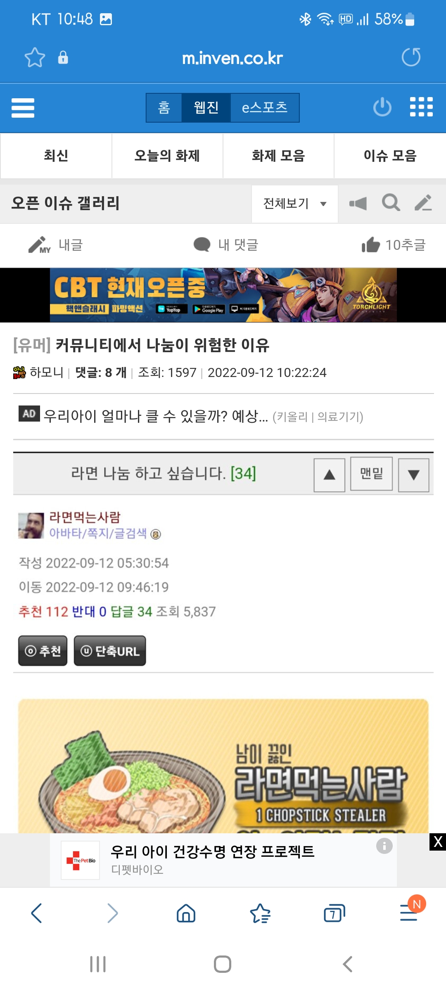
Task: Click the megaphone notice icon
Action: coord(358,203)
